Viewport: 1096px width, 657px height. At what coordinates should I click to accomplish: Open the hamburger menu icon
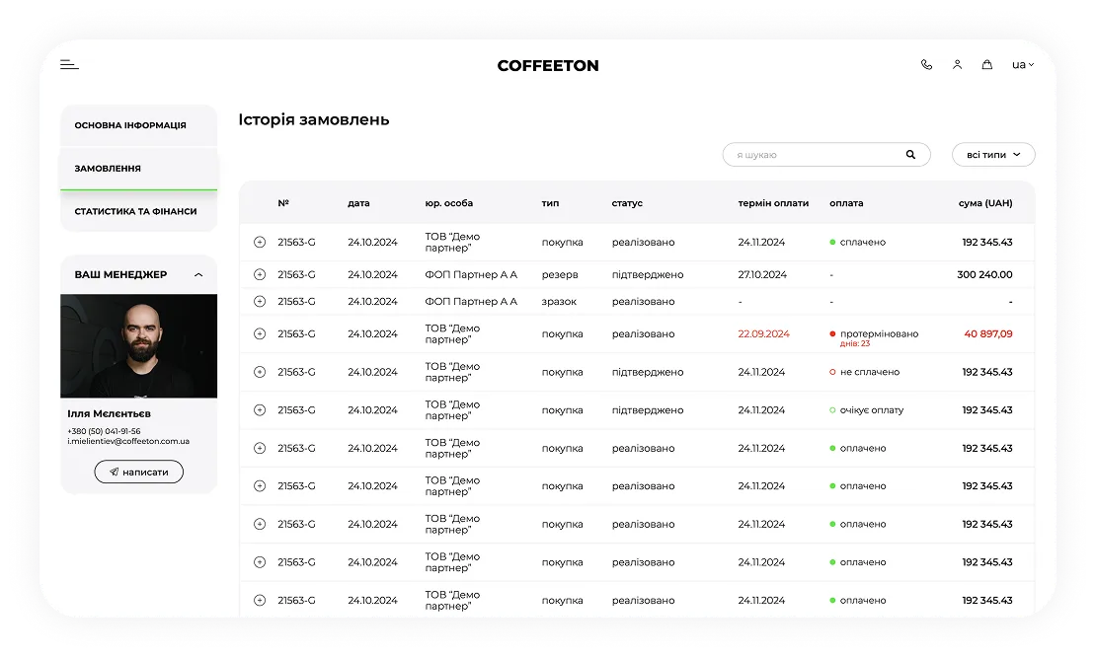coord(69,65)
